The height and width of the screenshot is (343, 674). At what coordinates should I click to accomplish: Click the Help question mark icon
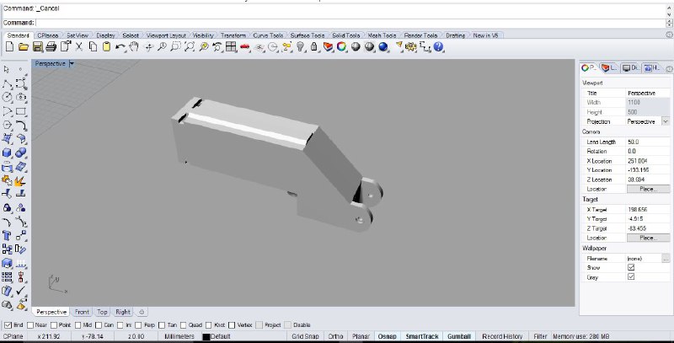(x=438, y=47)
